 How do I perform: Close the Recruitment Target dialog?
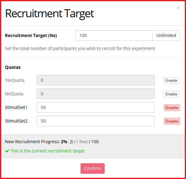point(178,8)
